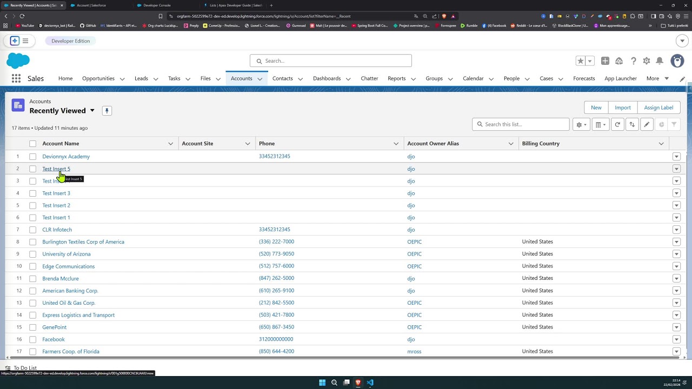Check the CLR Infotech row checkbox
This screenshot has width=692, height=389.
coord(32,230)
